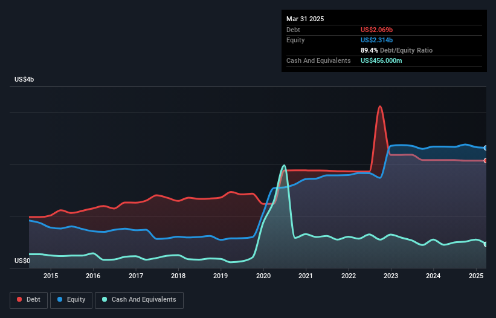Viewport: 496px width, 318px height.
Task: Toggle the Equity legend button
Action: pos(71,300)
